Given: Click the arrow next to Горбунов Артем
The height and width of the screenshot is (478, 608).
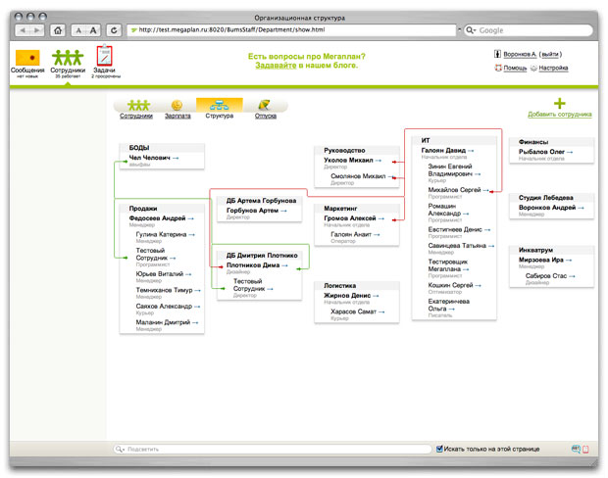Looking at the screenshot, I should point(283,211).
